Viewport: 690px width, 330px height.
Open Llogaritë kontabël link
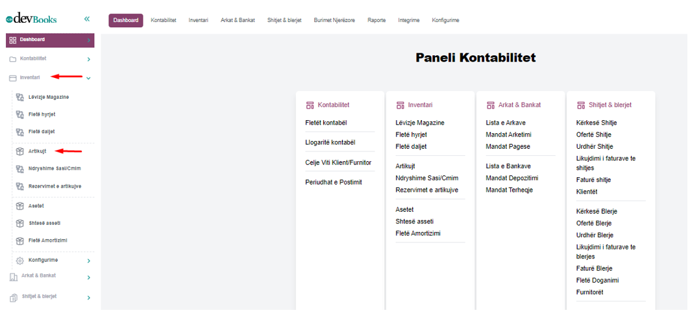coord(330,142)
